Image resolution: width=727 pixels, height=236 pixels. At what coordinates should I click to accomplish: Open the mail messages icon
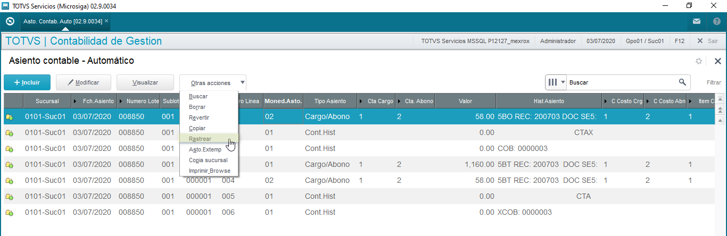coord(697,22)
